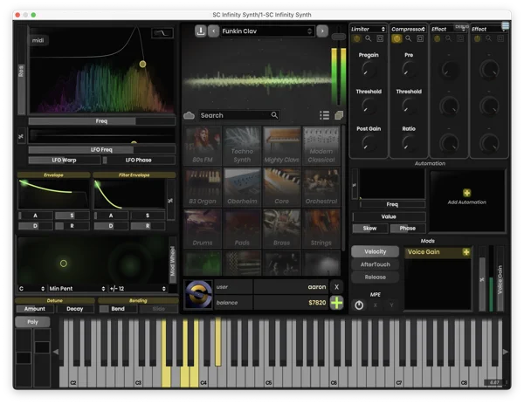Adjust the Detune Amount slider
Screen dimensions: 524x404
(35, 309)
